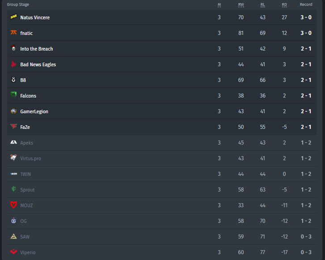Click the B8 team logo icon

click(13, 80)
